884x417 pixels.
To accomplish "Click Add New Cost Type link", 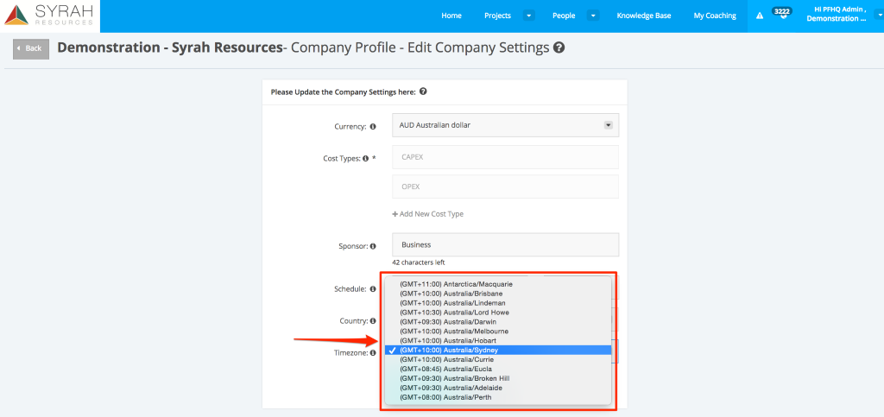I will pos(428,214).
